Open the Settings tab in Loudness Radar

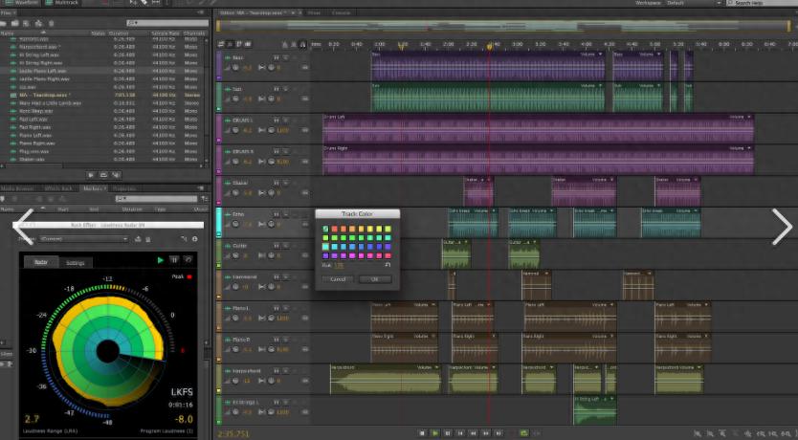click(75, 262)
